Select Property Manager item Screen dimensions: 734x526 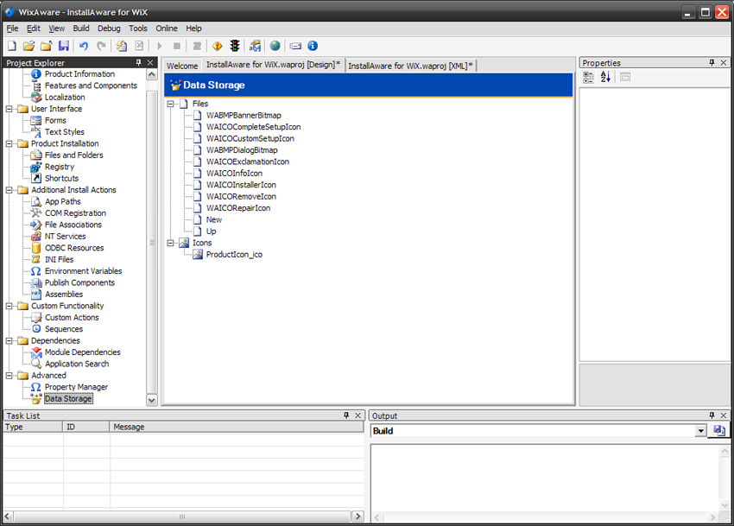[x=76, y=387]
